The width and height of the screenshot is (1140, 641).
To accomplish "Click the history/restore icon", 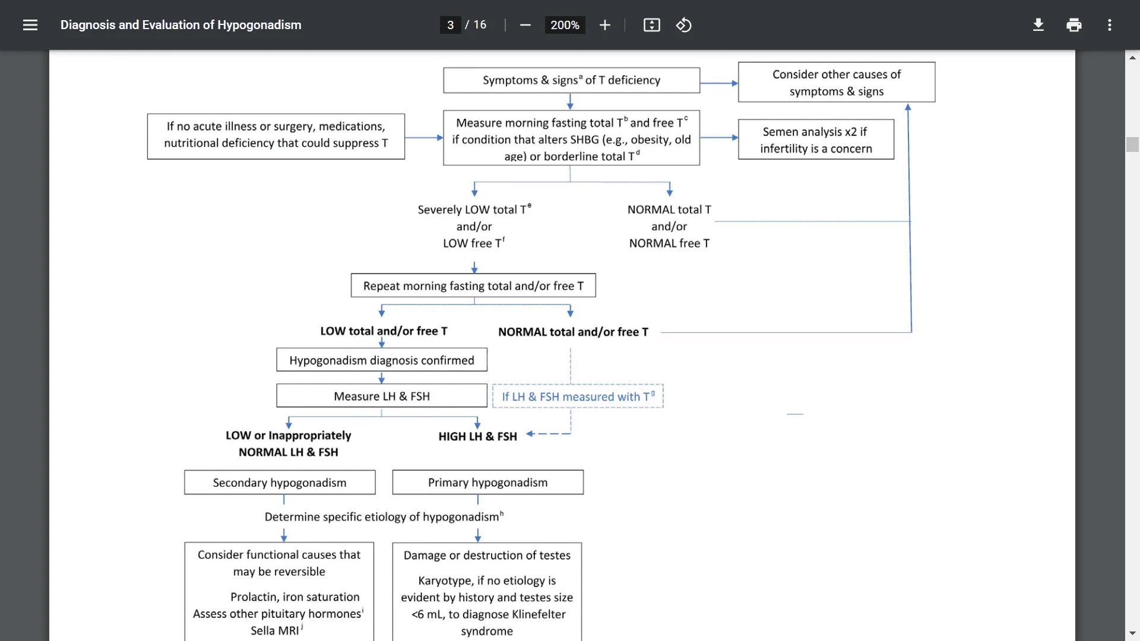I will click(683, 25).
